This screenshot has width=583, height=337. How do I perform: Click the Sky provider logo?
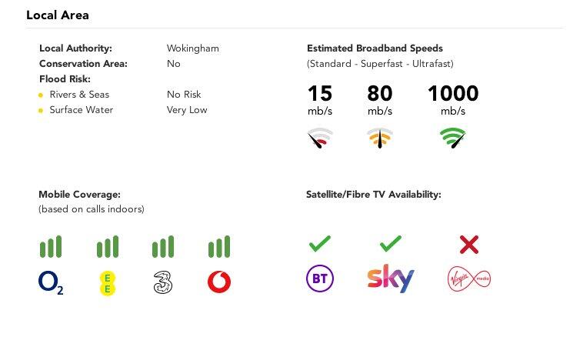pyautogui.click(x=391, y=279)
